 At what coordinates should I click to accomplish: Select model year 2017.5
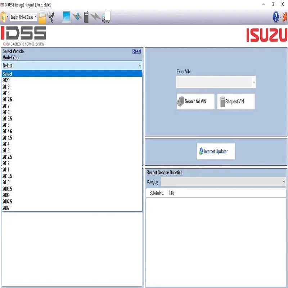(x=72, y=99)
